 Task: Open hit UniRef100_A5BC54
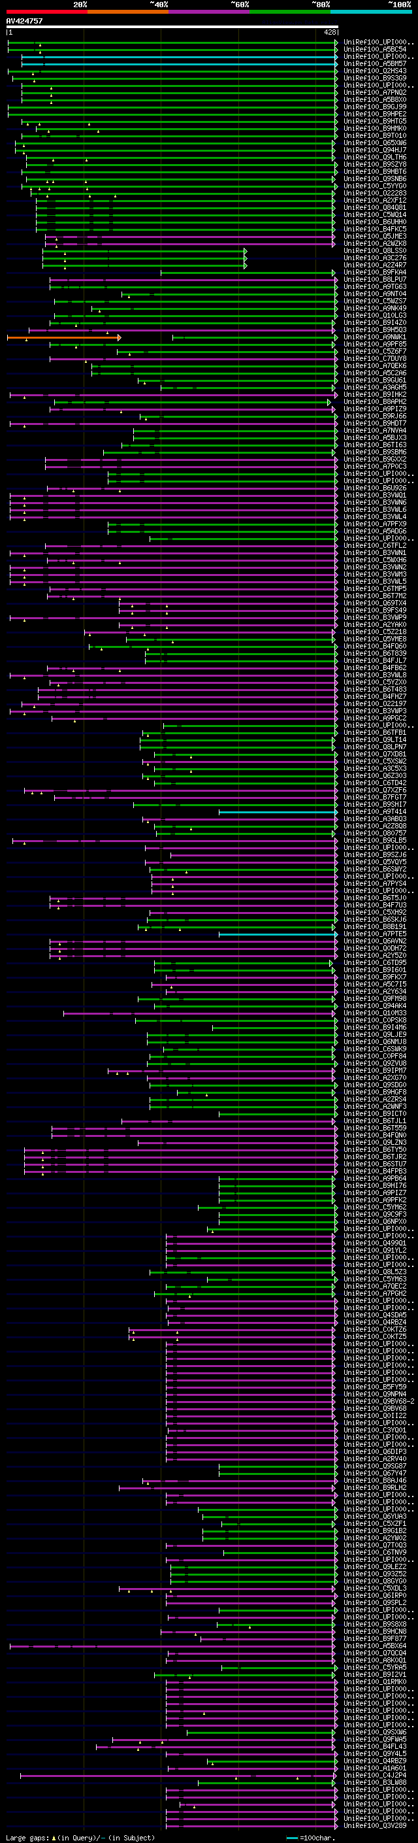coord(375,50)
